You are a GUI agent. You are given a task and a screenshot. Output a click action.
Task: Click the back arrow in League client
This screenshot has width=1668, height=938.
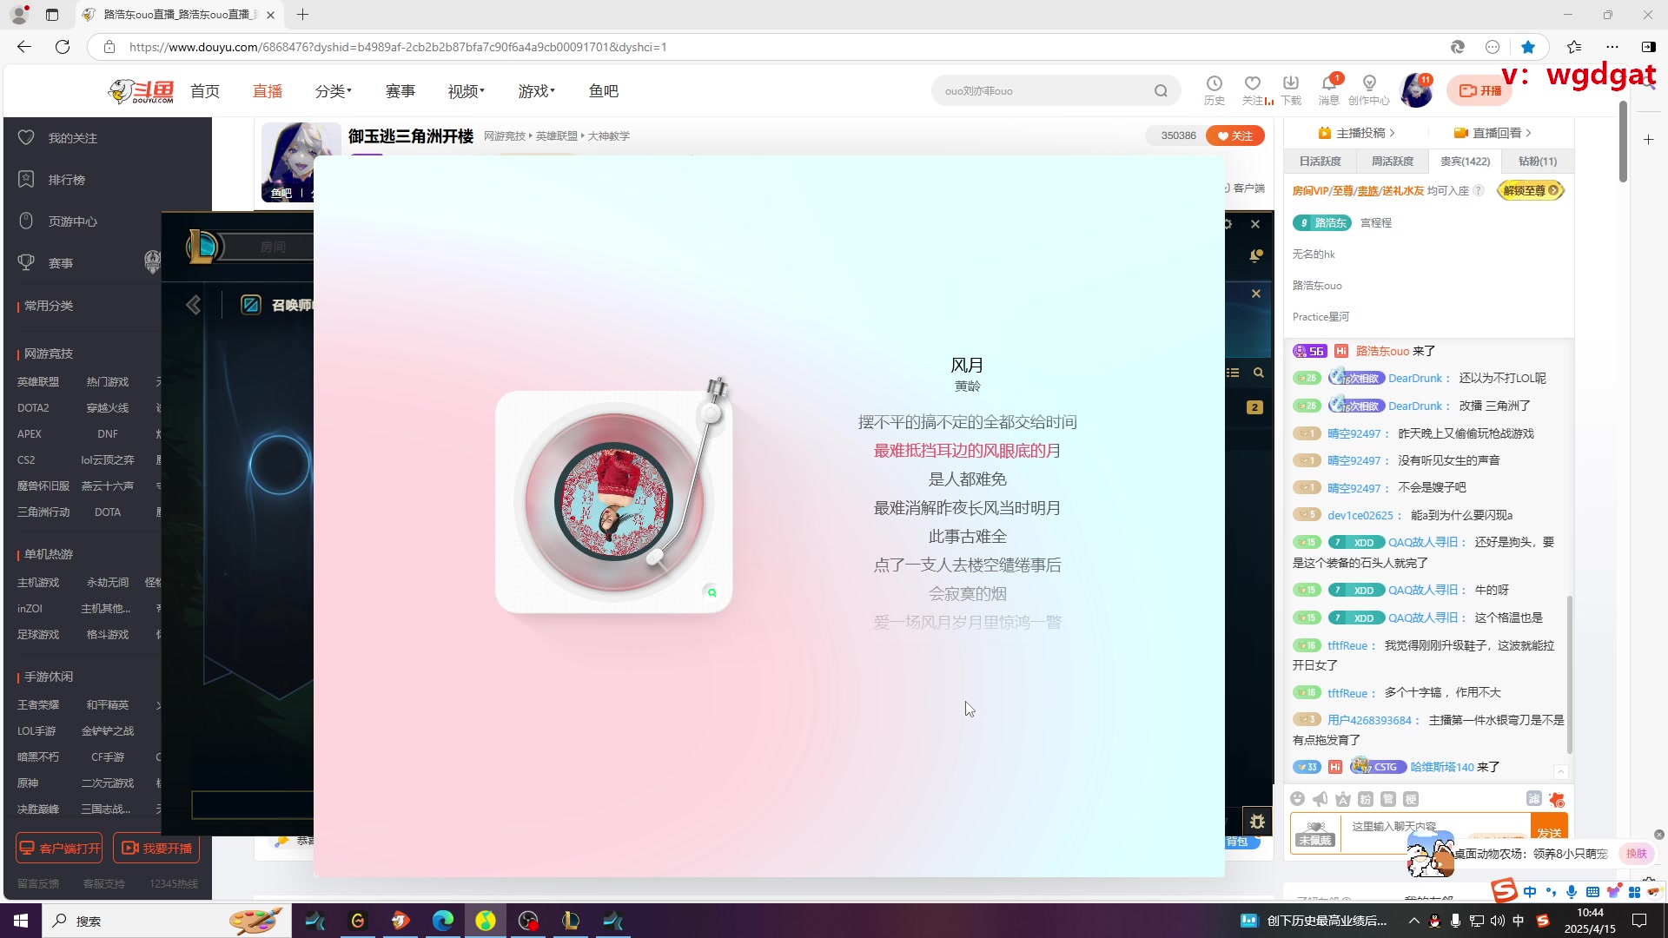tap(194, 305)
